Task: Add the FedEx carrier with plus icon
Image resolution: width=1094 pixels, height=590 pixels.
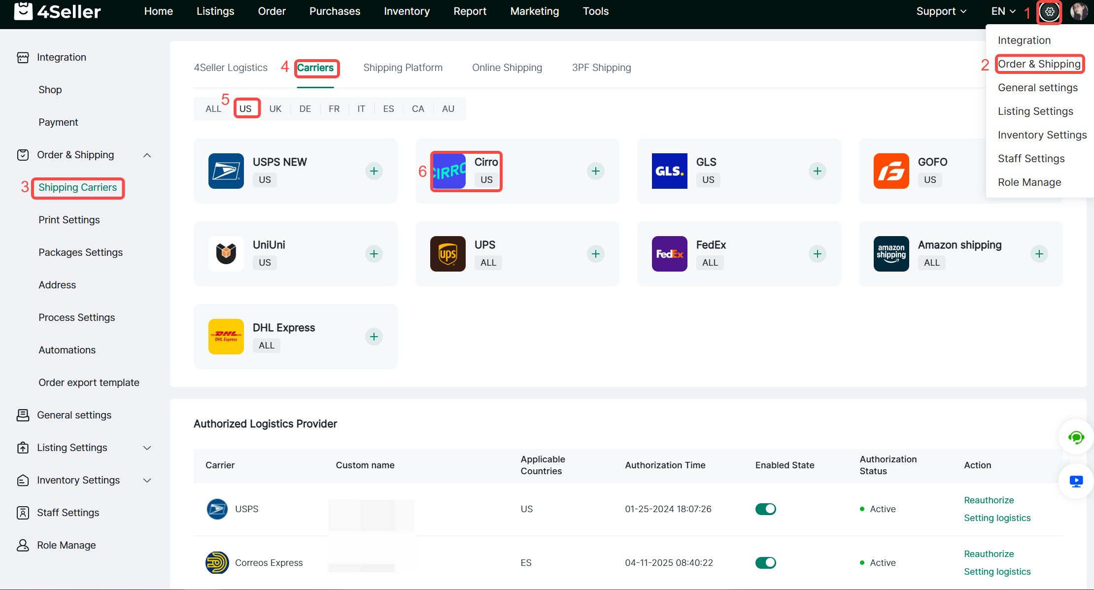Action: coord(817,254)
